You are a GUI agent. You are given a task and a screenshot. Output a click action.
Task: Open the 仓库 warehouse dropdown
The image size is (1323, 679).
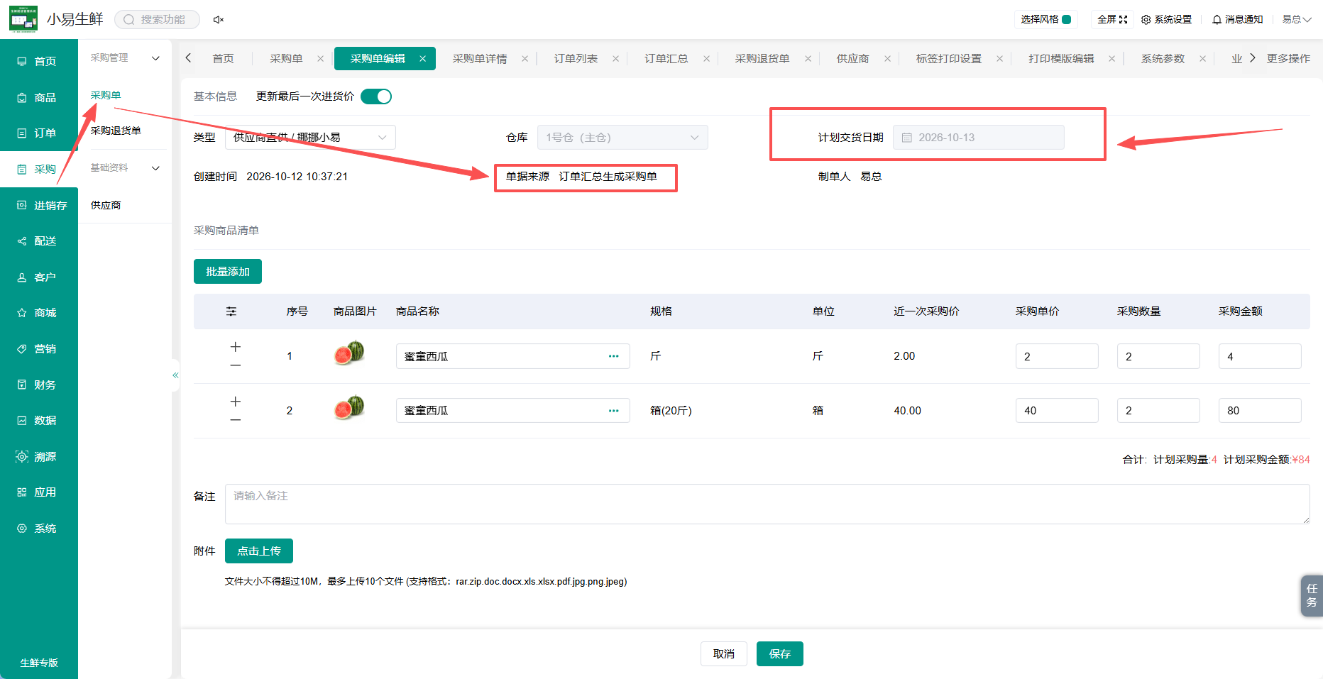coord(622,138)
